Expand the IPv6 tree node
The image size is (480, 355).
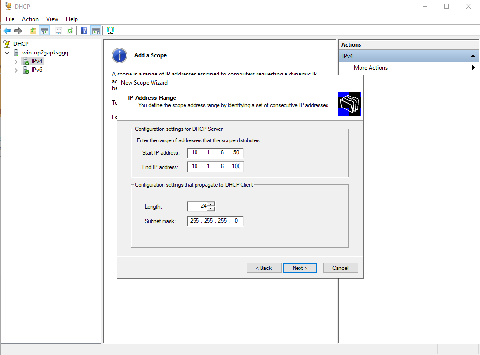pos(16,70)
